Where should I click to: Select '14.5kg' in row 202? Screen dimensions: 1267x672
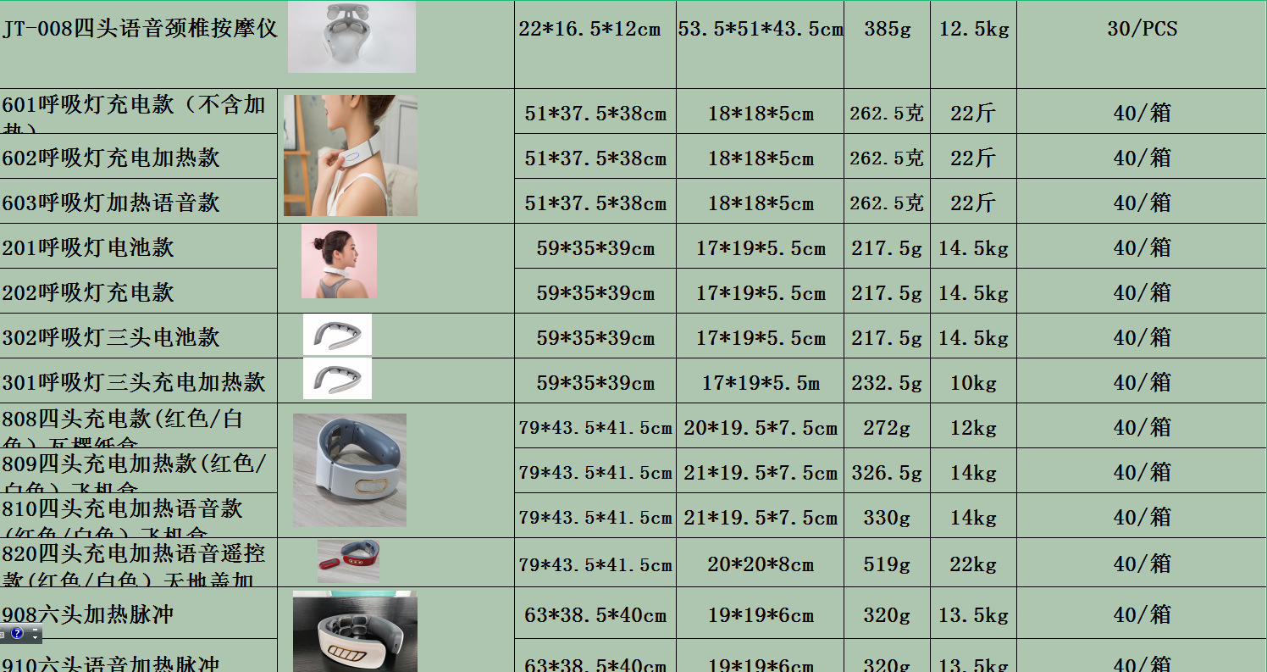(x=974, y=291)
